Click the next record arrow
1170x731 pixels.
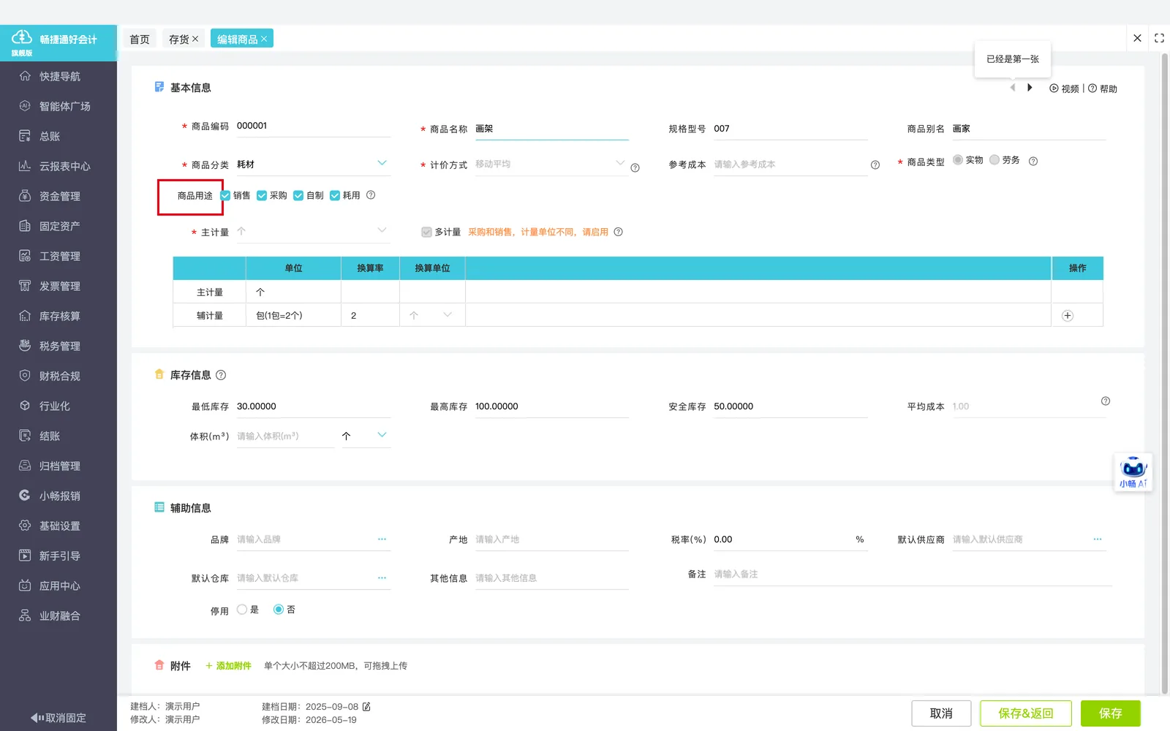coord(1030,88)
